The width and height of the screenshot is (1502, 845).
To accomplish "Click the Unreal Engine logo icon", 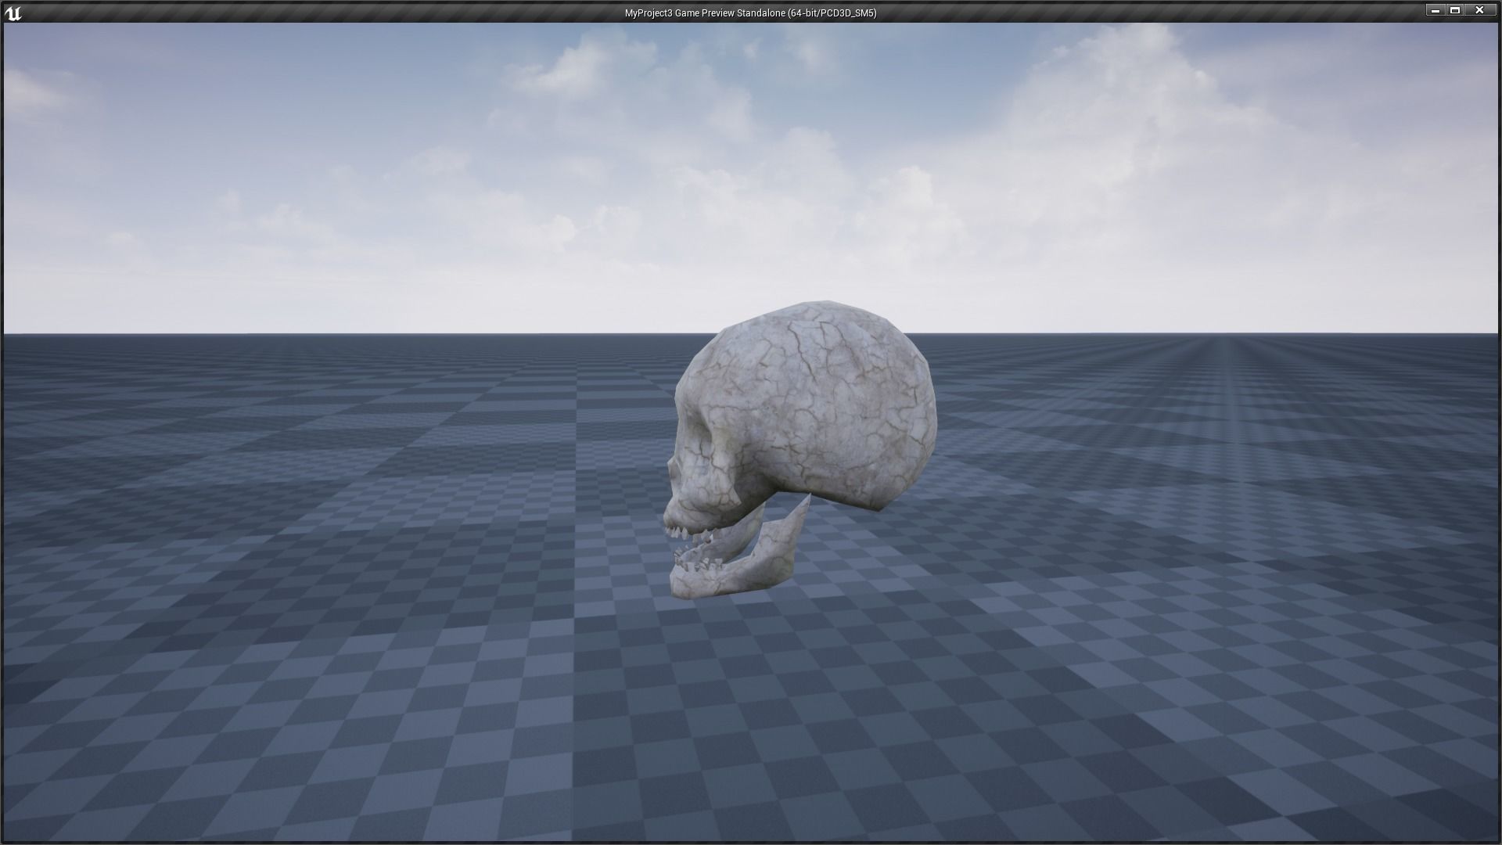I will click(x=13, y=13).
